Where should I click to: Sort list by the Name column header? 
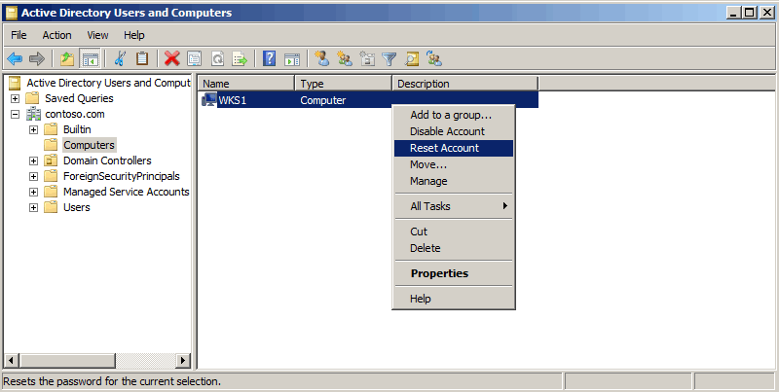pos(245,84)
